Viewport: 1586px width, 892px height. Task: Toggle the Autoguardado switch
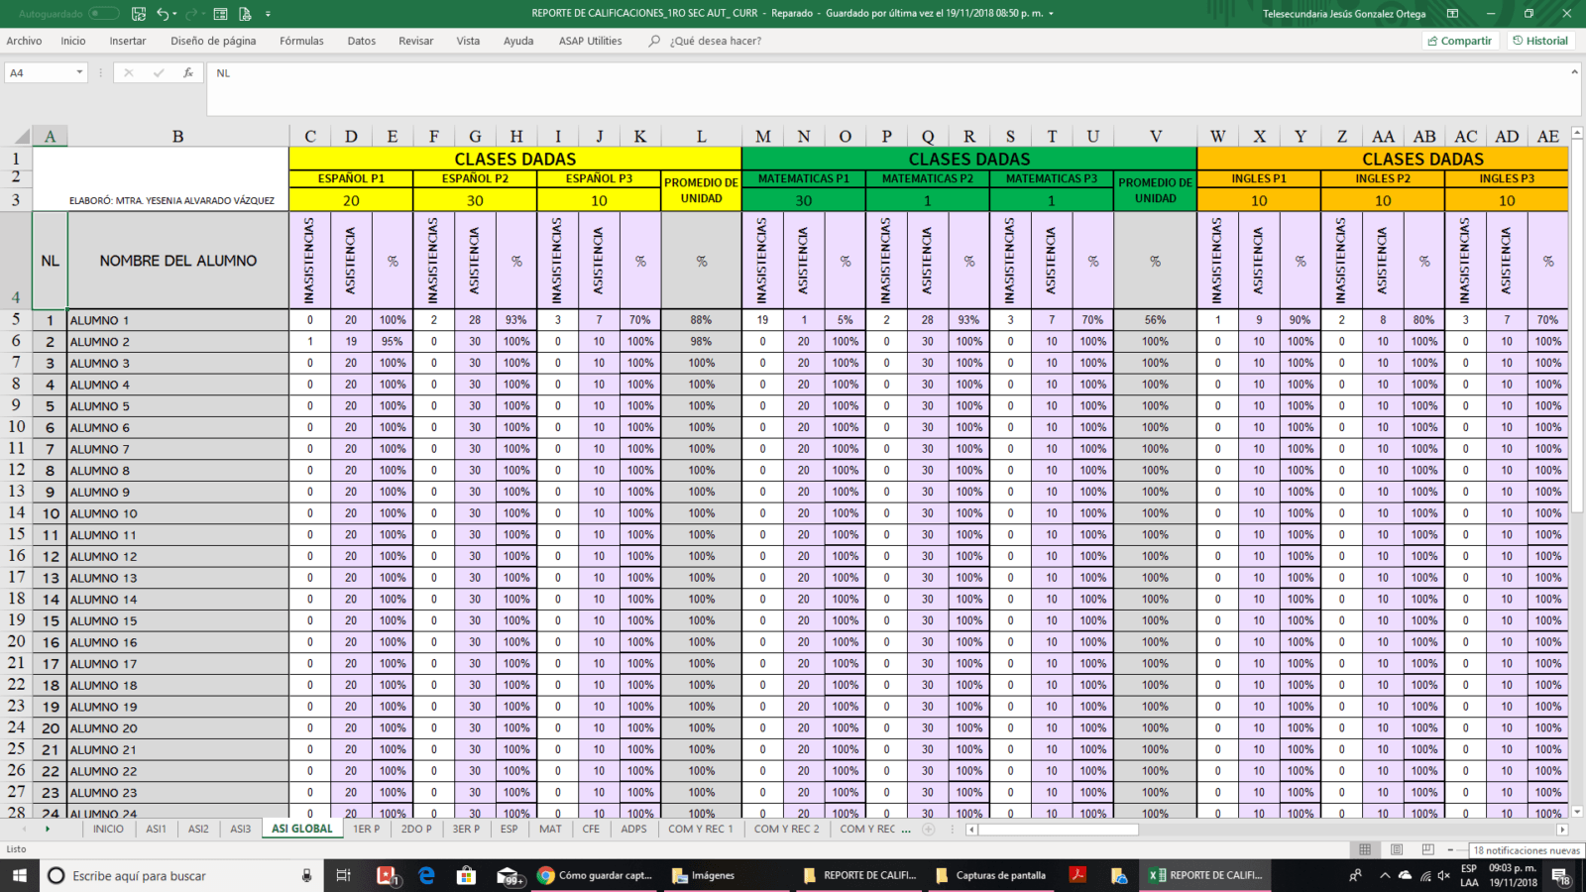point(103,14)
